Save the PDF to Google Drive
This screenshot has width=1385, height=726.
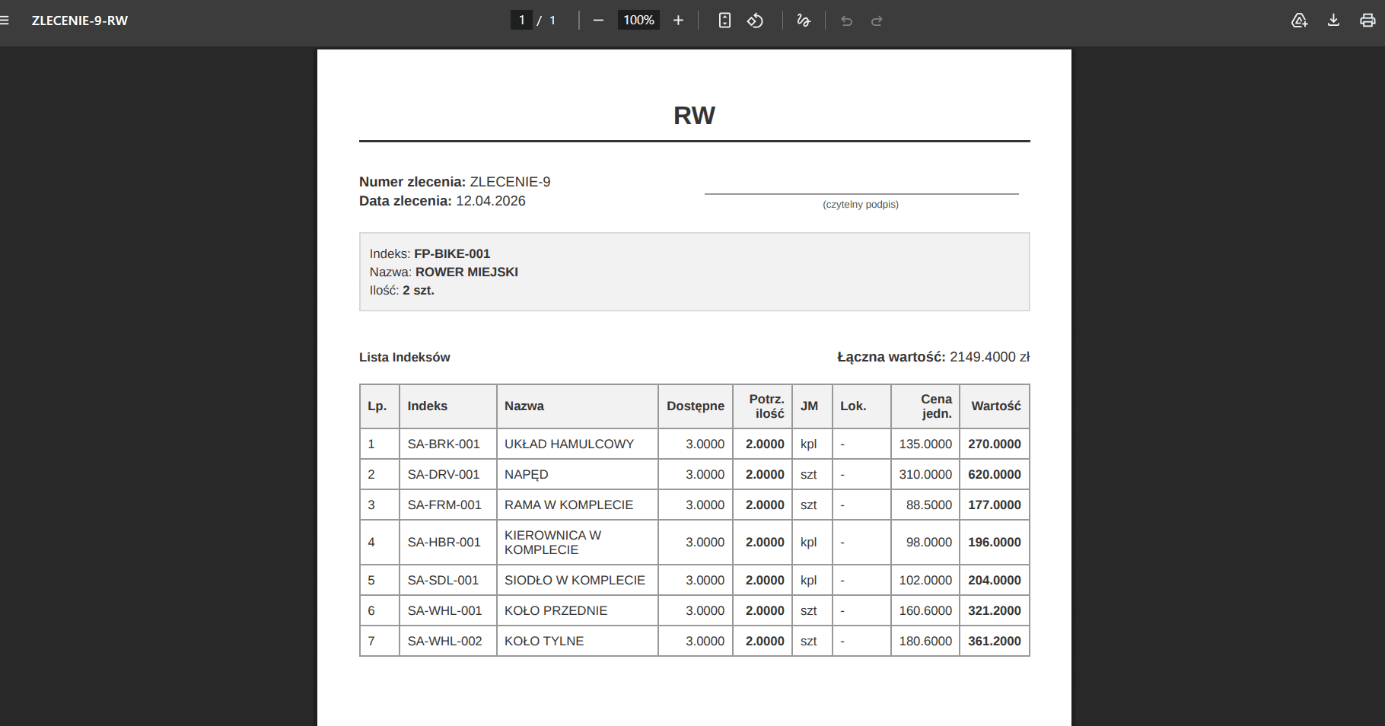click(1300, 21)
